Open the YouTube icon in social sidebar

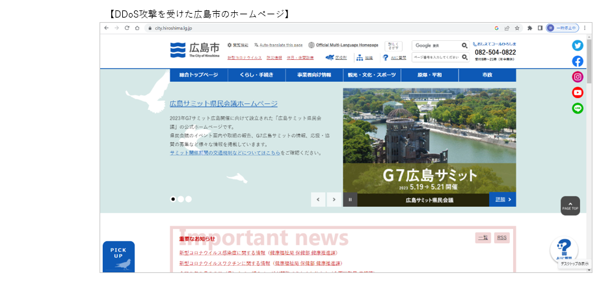(578, 92)
